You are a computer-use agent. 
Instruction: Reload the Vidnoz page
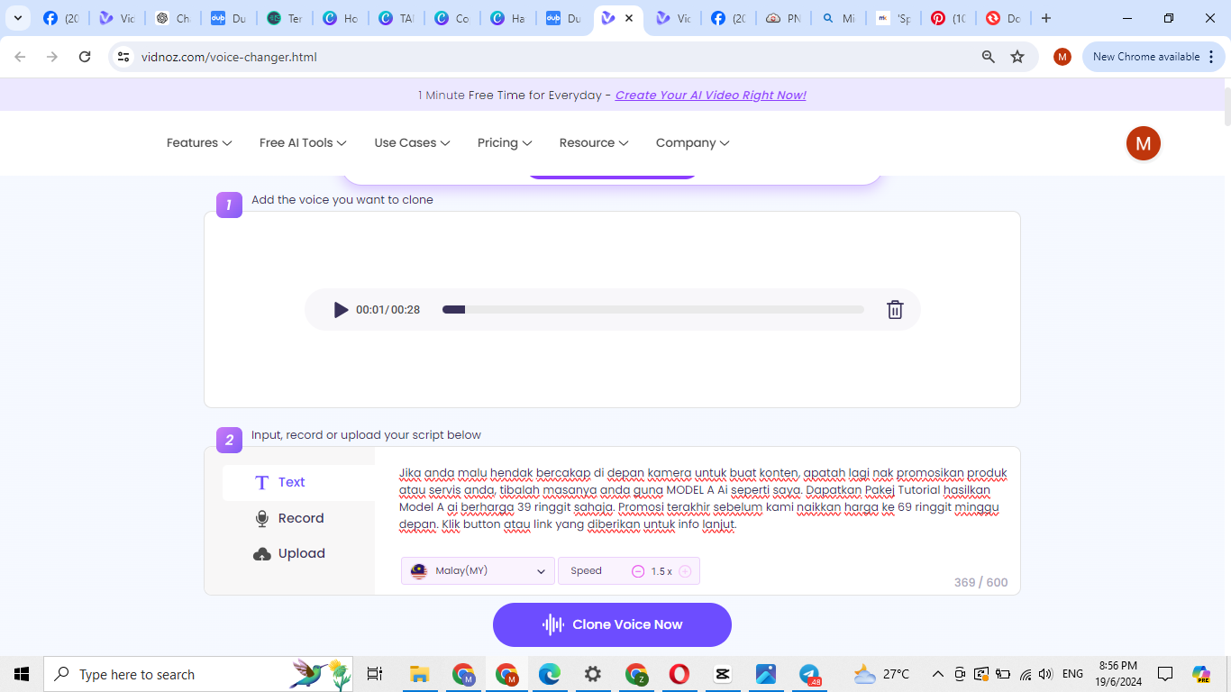point(85,57)
